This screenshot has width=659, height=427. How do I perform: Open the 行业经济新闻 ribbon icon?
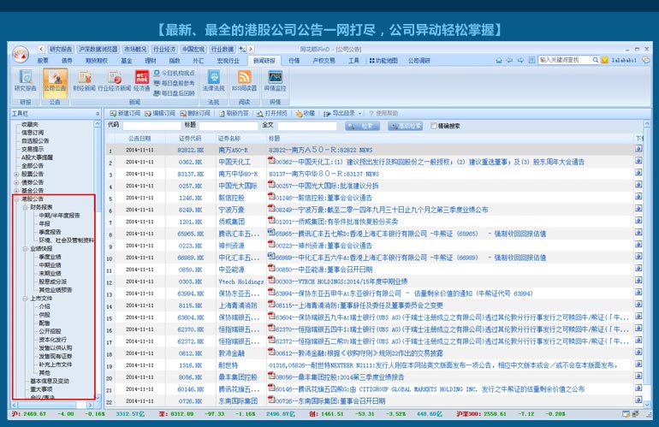(x=115, y=81)
